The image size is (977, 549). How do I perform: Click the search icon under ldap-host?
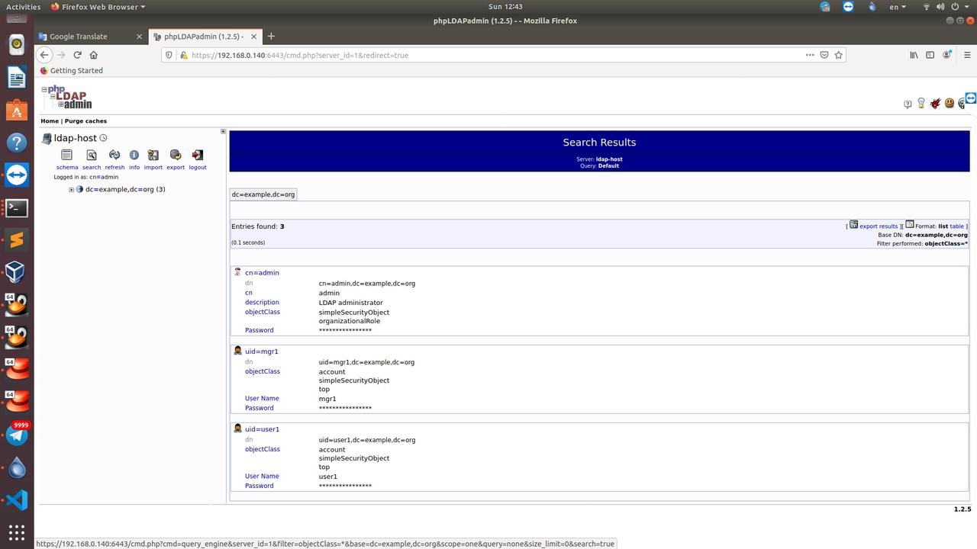92,156
